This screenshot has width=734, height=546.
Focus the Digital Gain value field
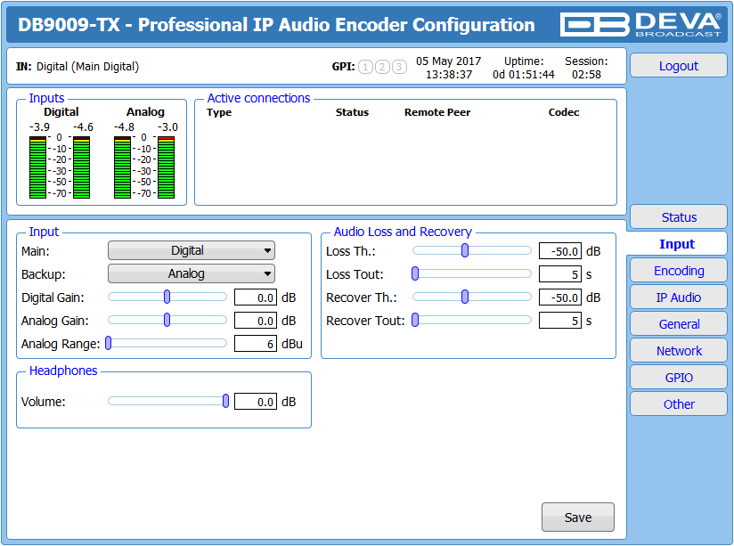coord(256,297)
